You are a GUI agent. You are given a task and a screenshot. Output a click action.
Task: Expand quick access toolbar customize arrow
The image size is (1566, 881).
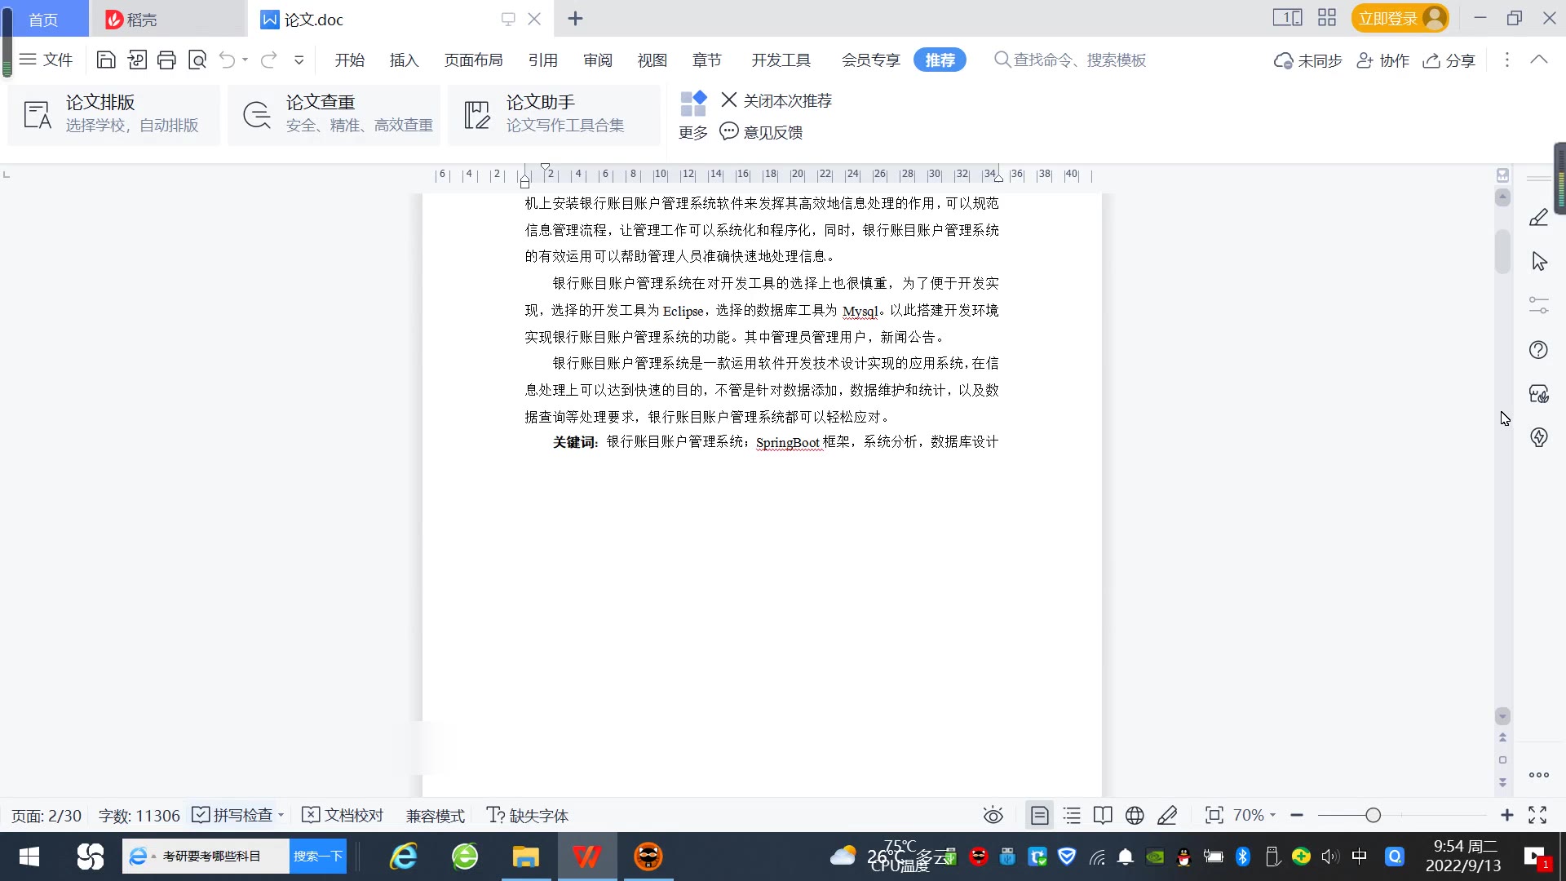(x=299, y=60)
